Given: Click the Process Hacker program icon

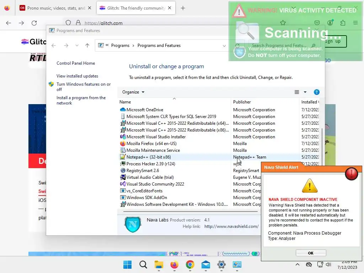Looking at the screenshot, I should 123,164.
